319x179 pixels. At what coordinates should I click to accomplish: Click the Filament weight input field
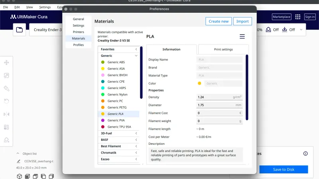click(x=219, y=121)
